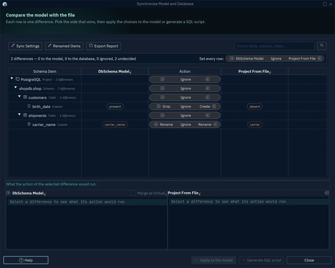Click left arrow icon in shopdb.shop action row
The width and height of the screenshot is (335, 268).
tap(163, 88)
